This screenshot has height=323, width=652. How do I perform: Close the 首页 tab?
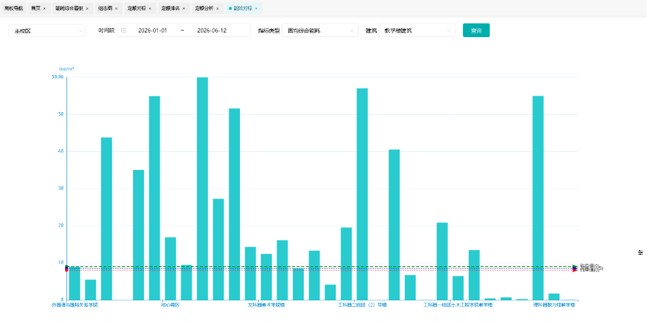44,8
